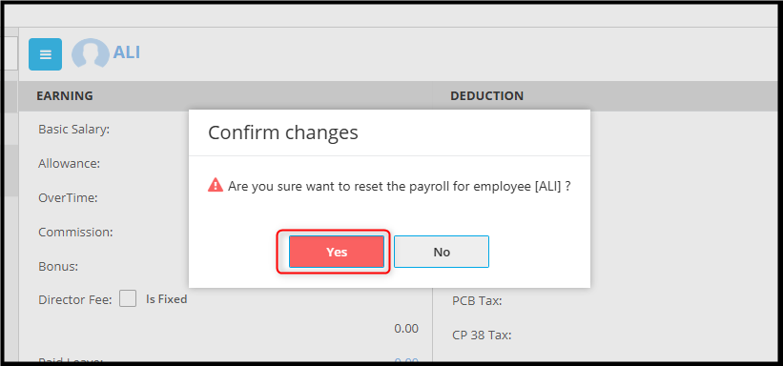The height and width of the screenshot is (366, 783).
Task: Tick the Director Fee Is Fixed checkbox
Action: 128,299
